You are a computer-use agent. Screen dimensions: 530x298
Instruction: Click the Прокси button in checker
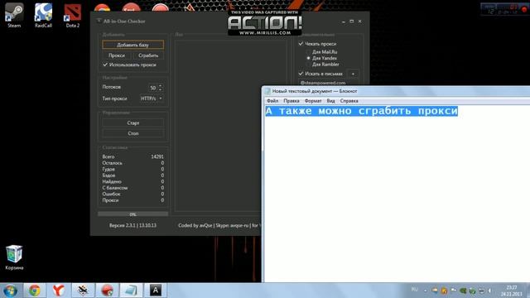click(x=117, y=55)
